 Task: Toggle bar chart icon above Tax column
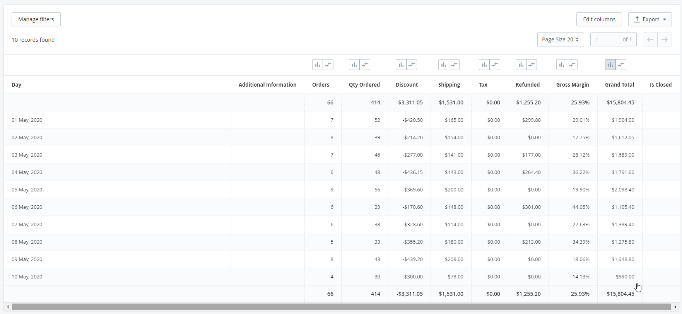484,65
